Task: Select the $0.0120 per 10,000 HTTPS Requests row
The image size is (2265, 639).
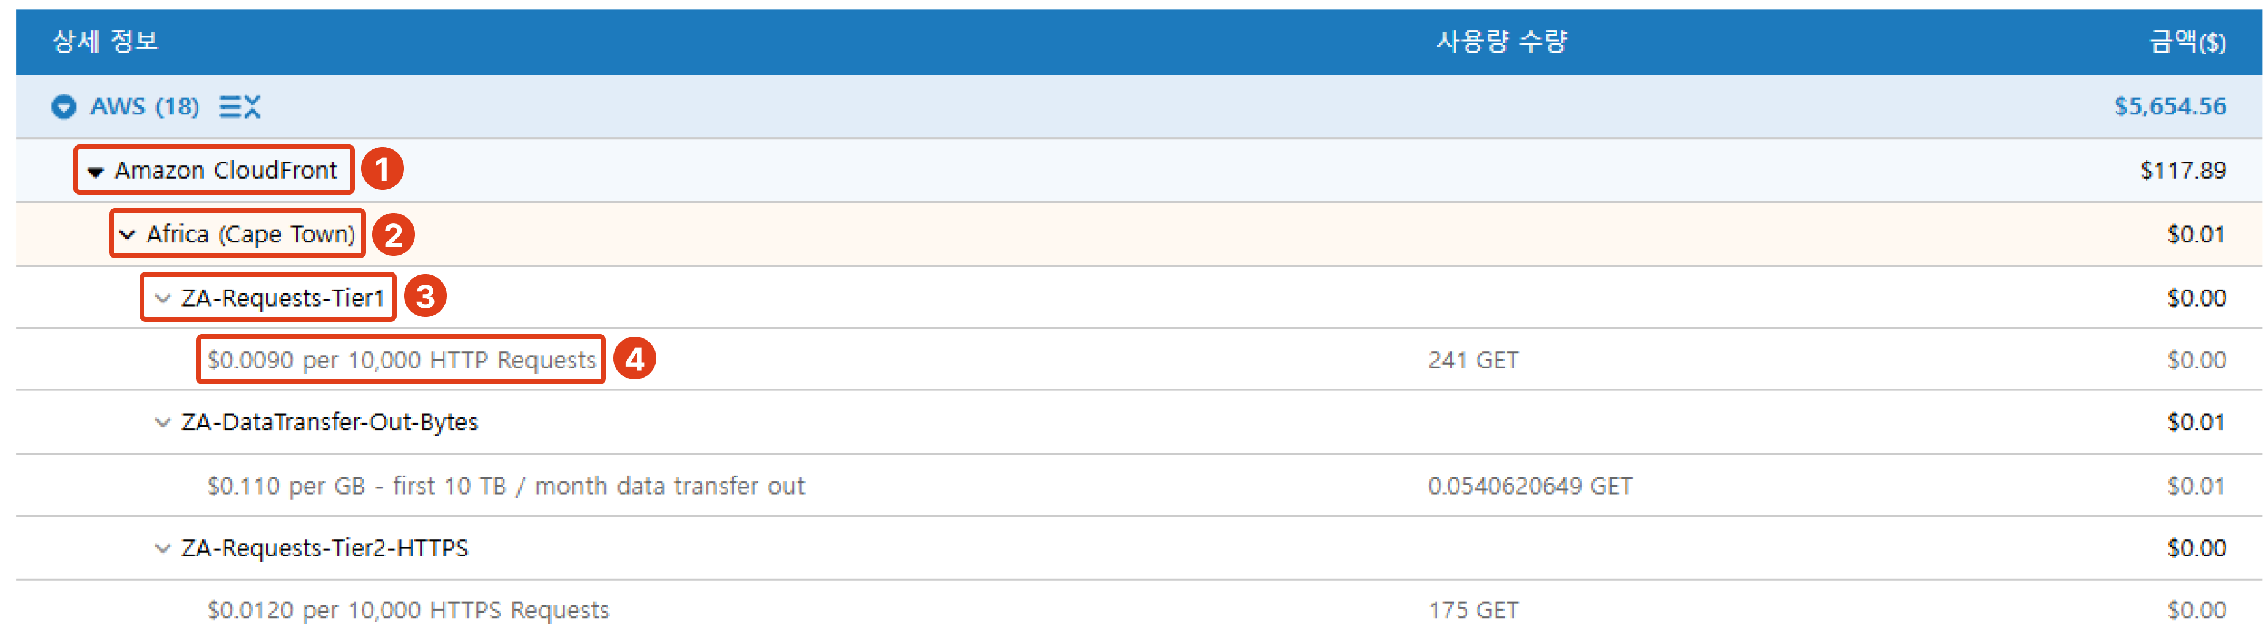Action: (408, 610)
